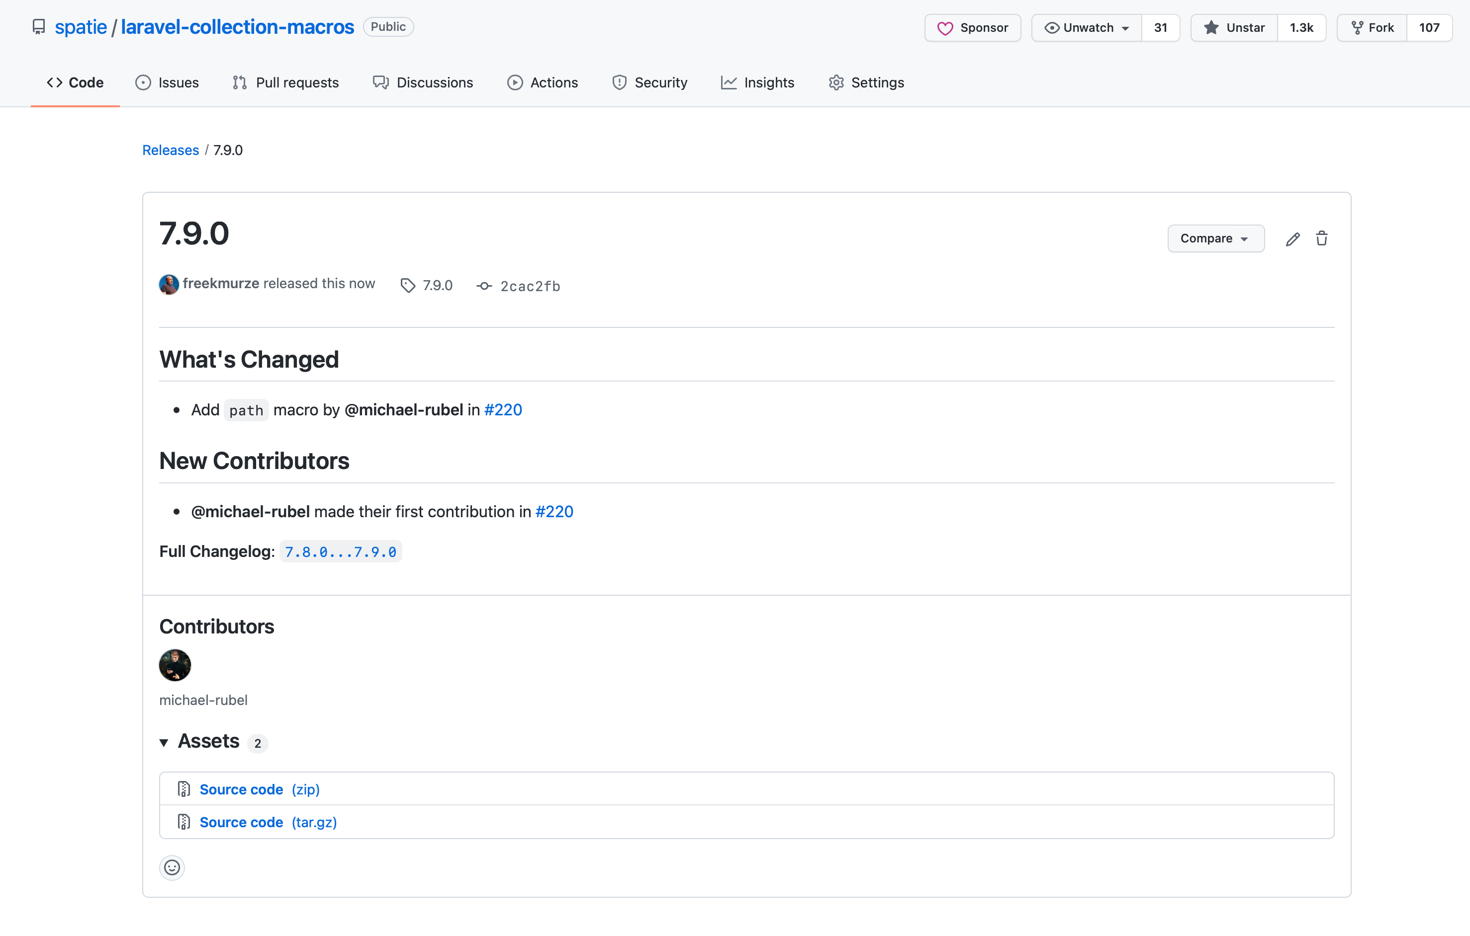Open the Unwatch notifications dropdown

pyautogui.click(x=1086, y=27)
